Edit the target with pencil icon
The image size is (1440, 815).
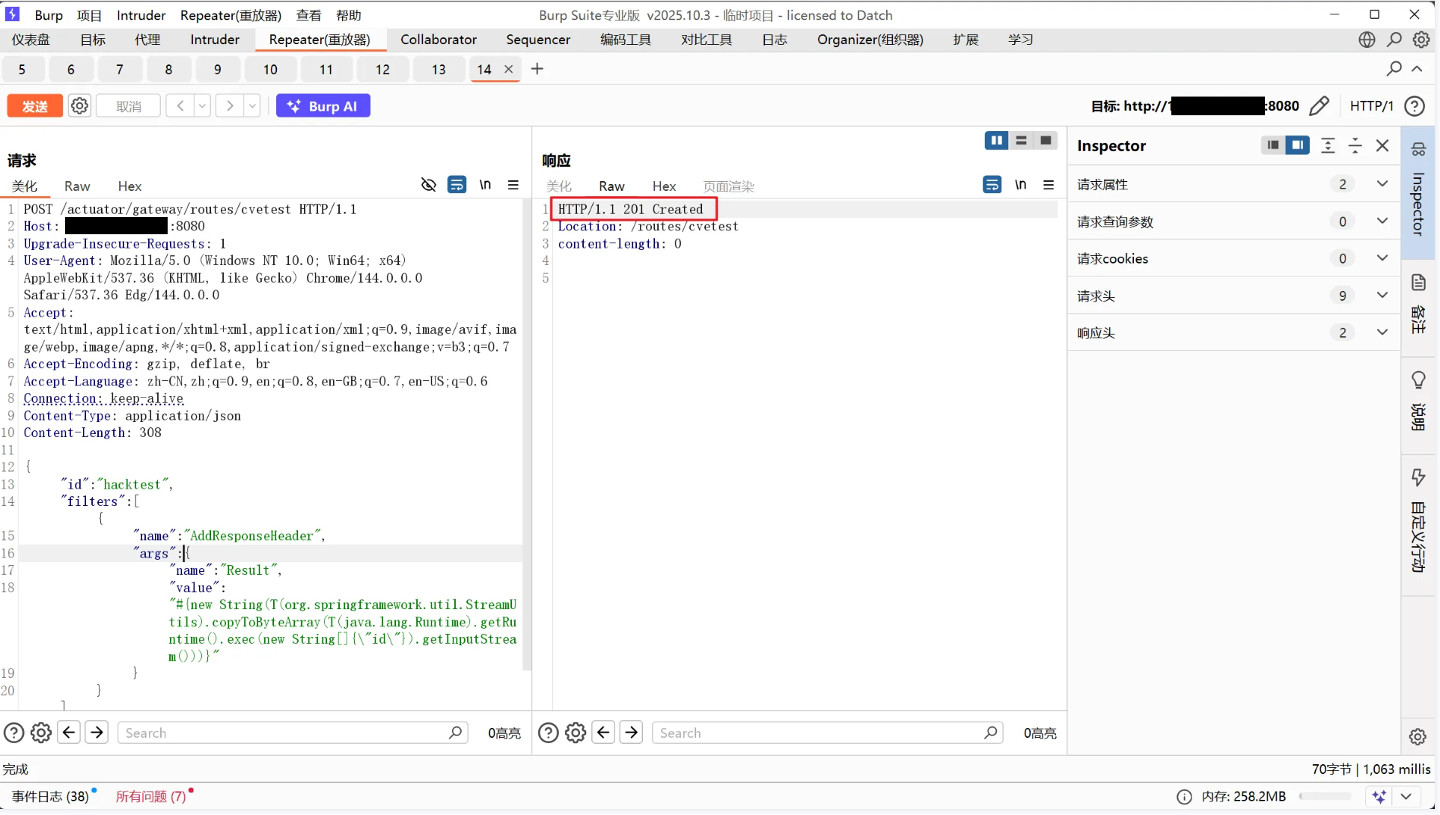tap(1320, 106)
